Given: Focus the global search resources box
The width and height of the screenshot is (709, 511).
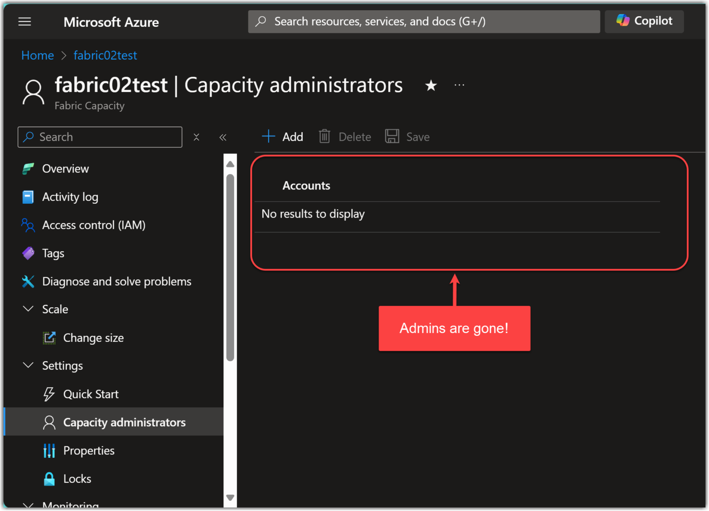Looking at the screenshot, I should pyautogui.click(x=424, y=22).
